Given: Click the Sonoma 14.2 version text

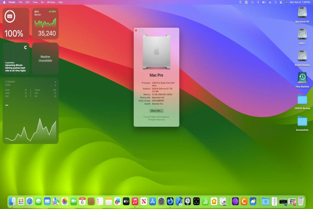Looking at the screenshot, I should [x=158, y=104].
